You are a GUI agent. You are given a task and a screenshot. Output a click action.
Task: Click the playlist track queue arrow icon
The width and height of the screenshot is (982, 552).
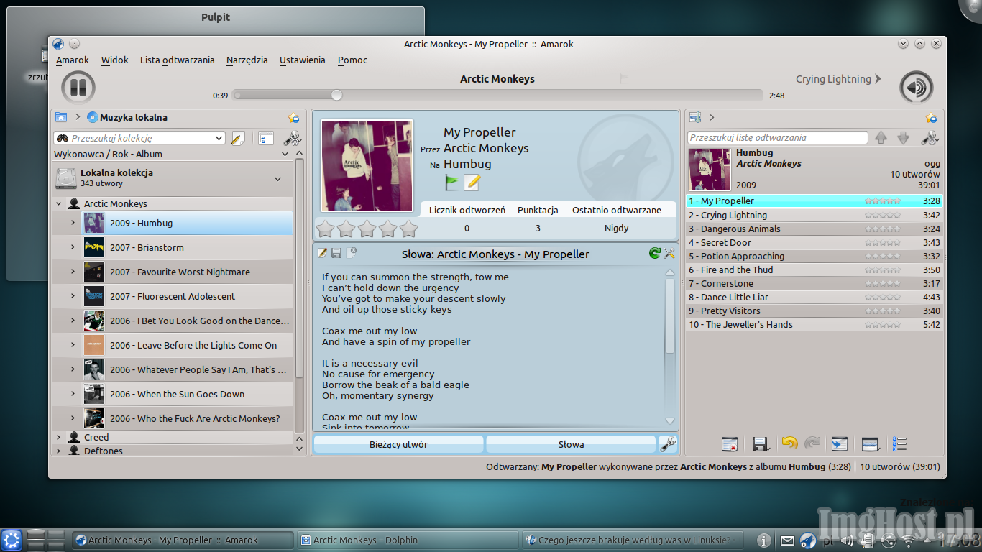839,444
